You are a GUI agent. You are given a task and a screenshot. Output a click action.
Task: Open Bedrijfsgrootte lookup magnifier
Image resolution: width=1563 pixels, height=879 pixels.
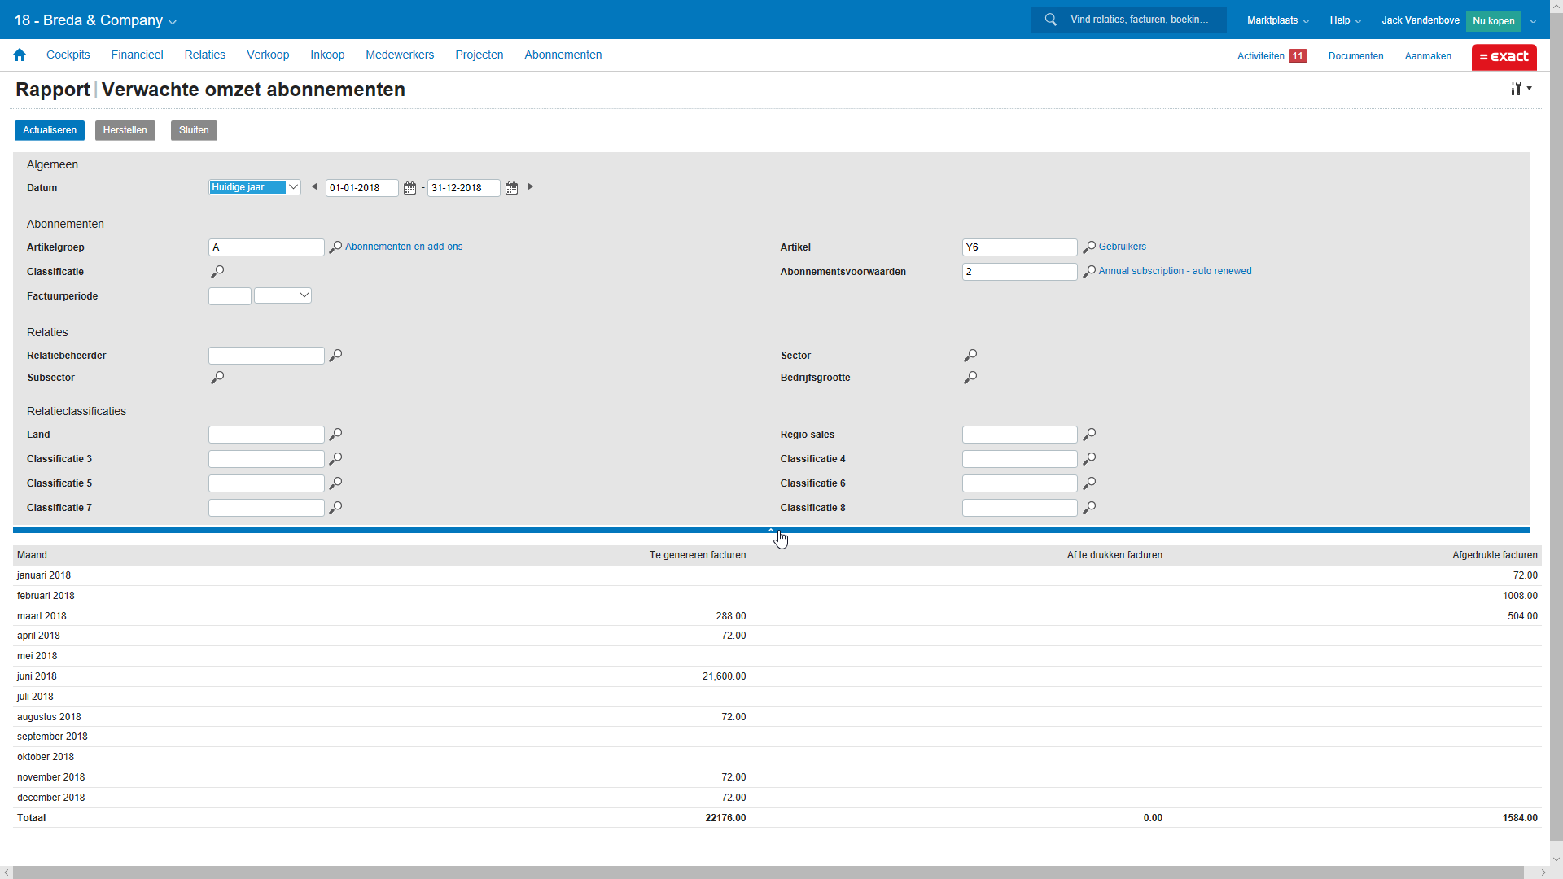point(970,378)
